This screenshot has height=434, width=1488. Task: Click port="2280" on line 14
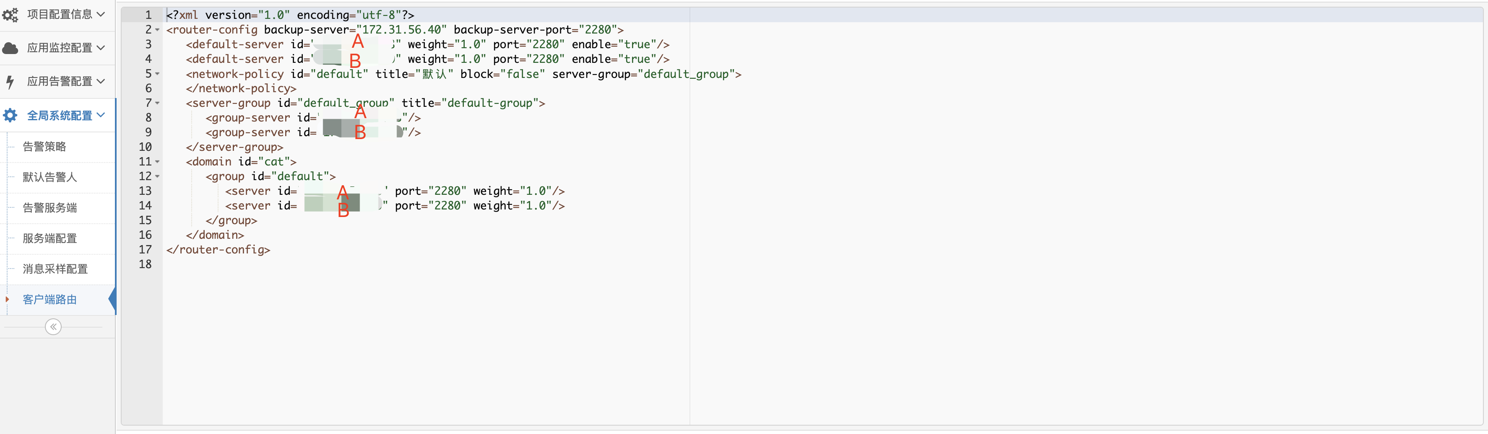point(430,206)
